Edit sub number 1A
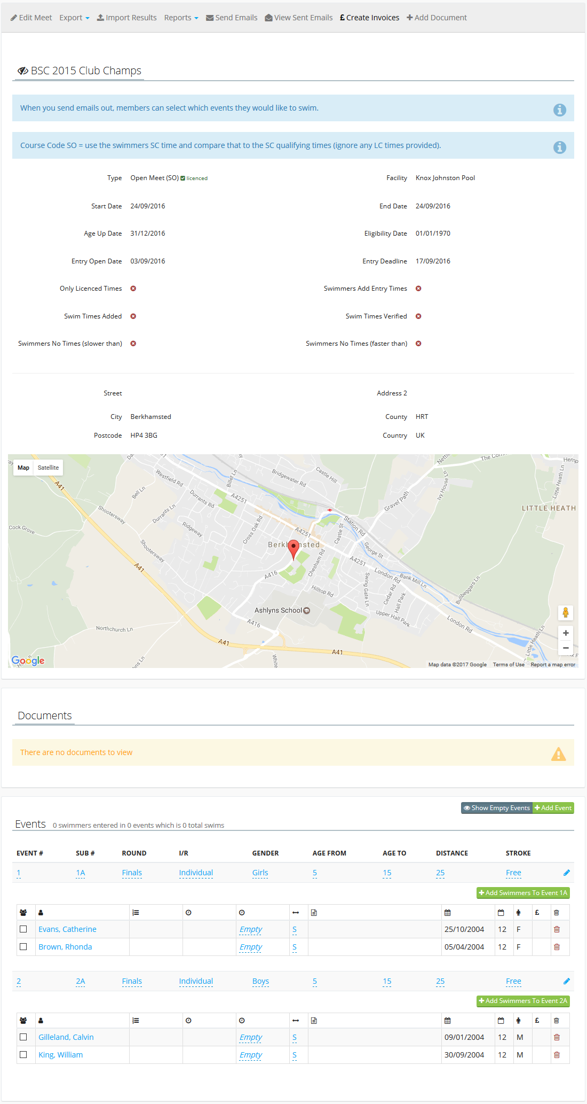Image resolution: width=587 pixels, height=1104 pixels. pos(81,873)
